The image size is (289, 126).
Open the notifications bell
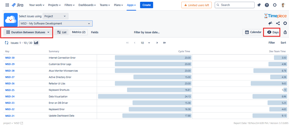(x=259, y=5)
